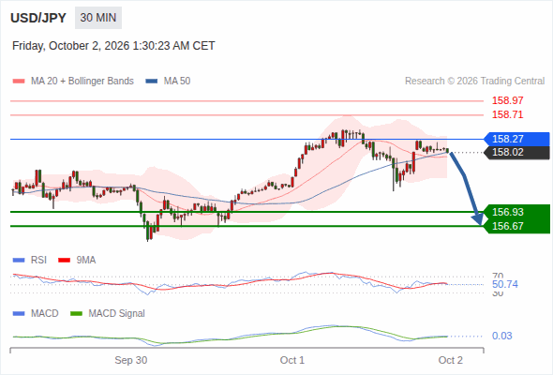The image size is (553, 375).
Task: Click the blue 158.27 pivot price tag
Action: [x=516, y=139]
